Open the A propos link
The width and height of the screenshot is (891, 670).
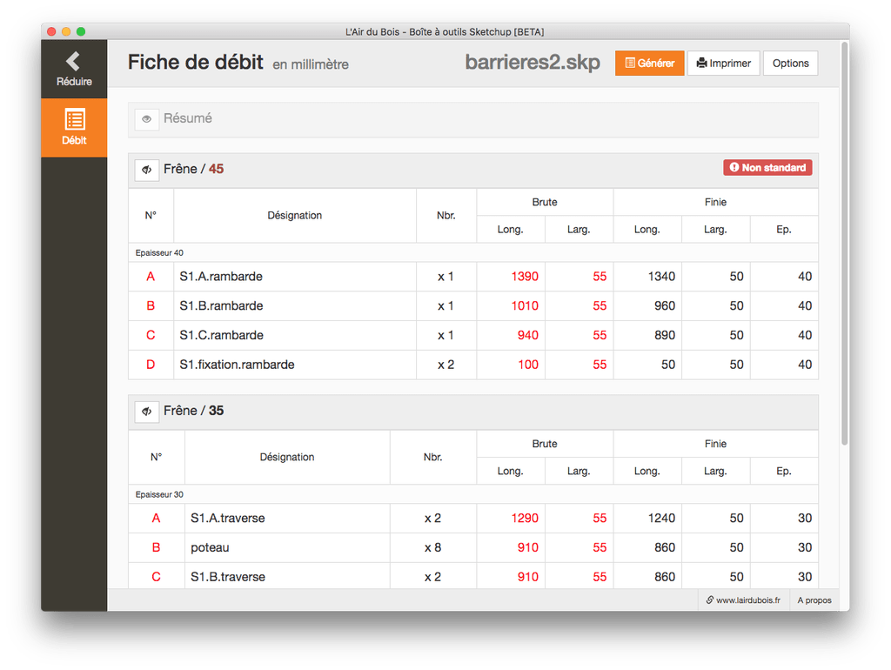pyautogui.click(x=814, y=600)
